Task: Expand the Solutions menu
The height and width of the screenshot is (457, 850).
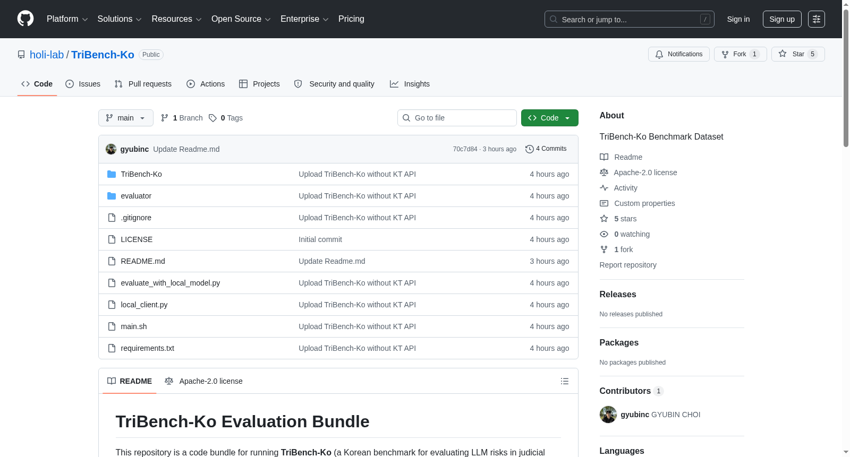Action: [x=120, y=19]
